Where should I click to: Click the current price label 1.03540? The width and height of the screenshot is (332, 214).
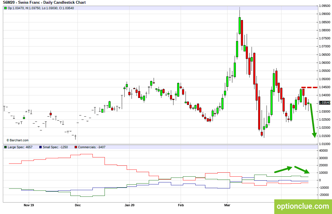pos(325,103)
